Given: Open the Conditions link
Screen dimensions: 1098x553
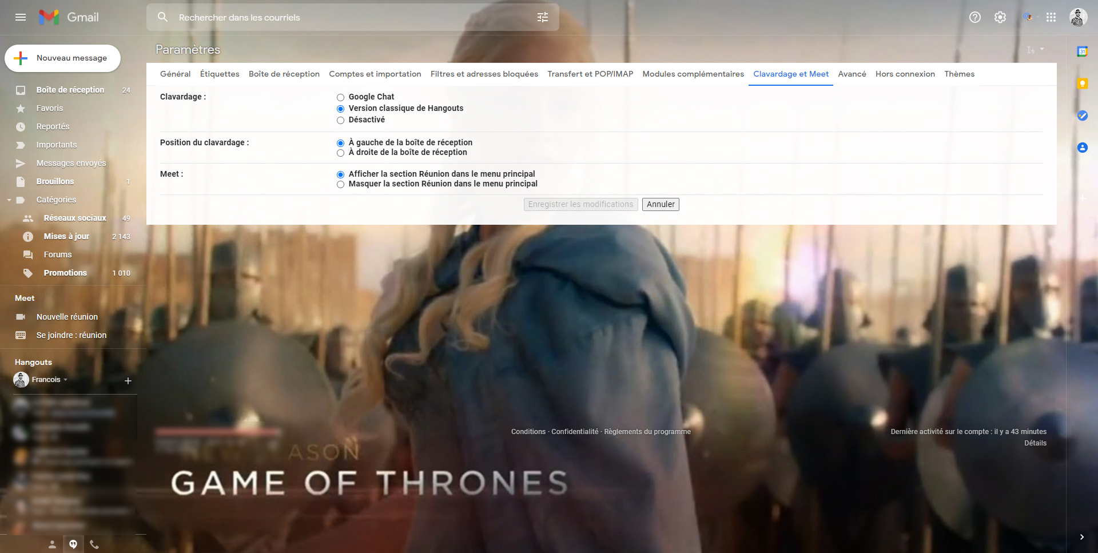Looking at the screenshot, I should (x=528, y=432).
